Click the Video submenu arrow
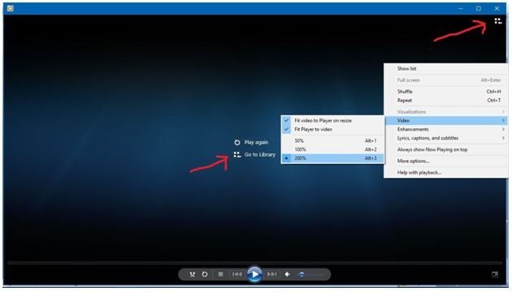 504,121
